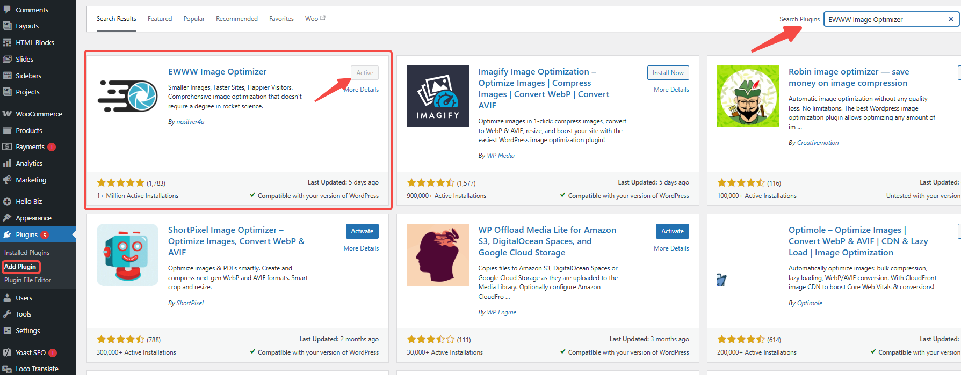
Task: Clear the plugin search field
Action: click(x=950, y=19)
